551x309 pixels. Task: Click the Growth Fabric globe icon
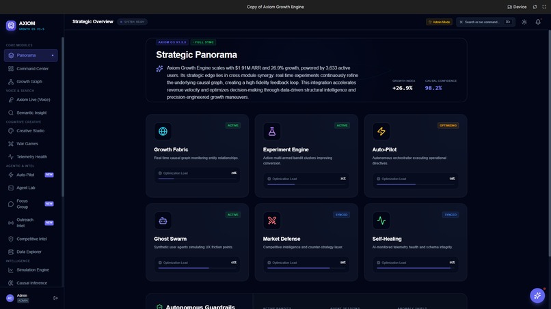(x=163, y=131)
